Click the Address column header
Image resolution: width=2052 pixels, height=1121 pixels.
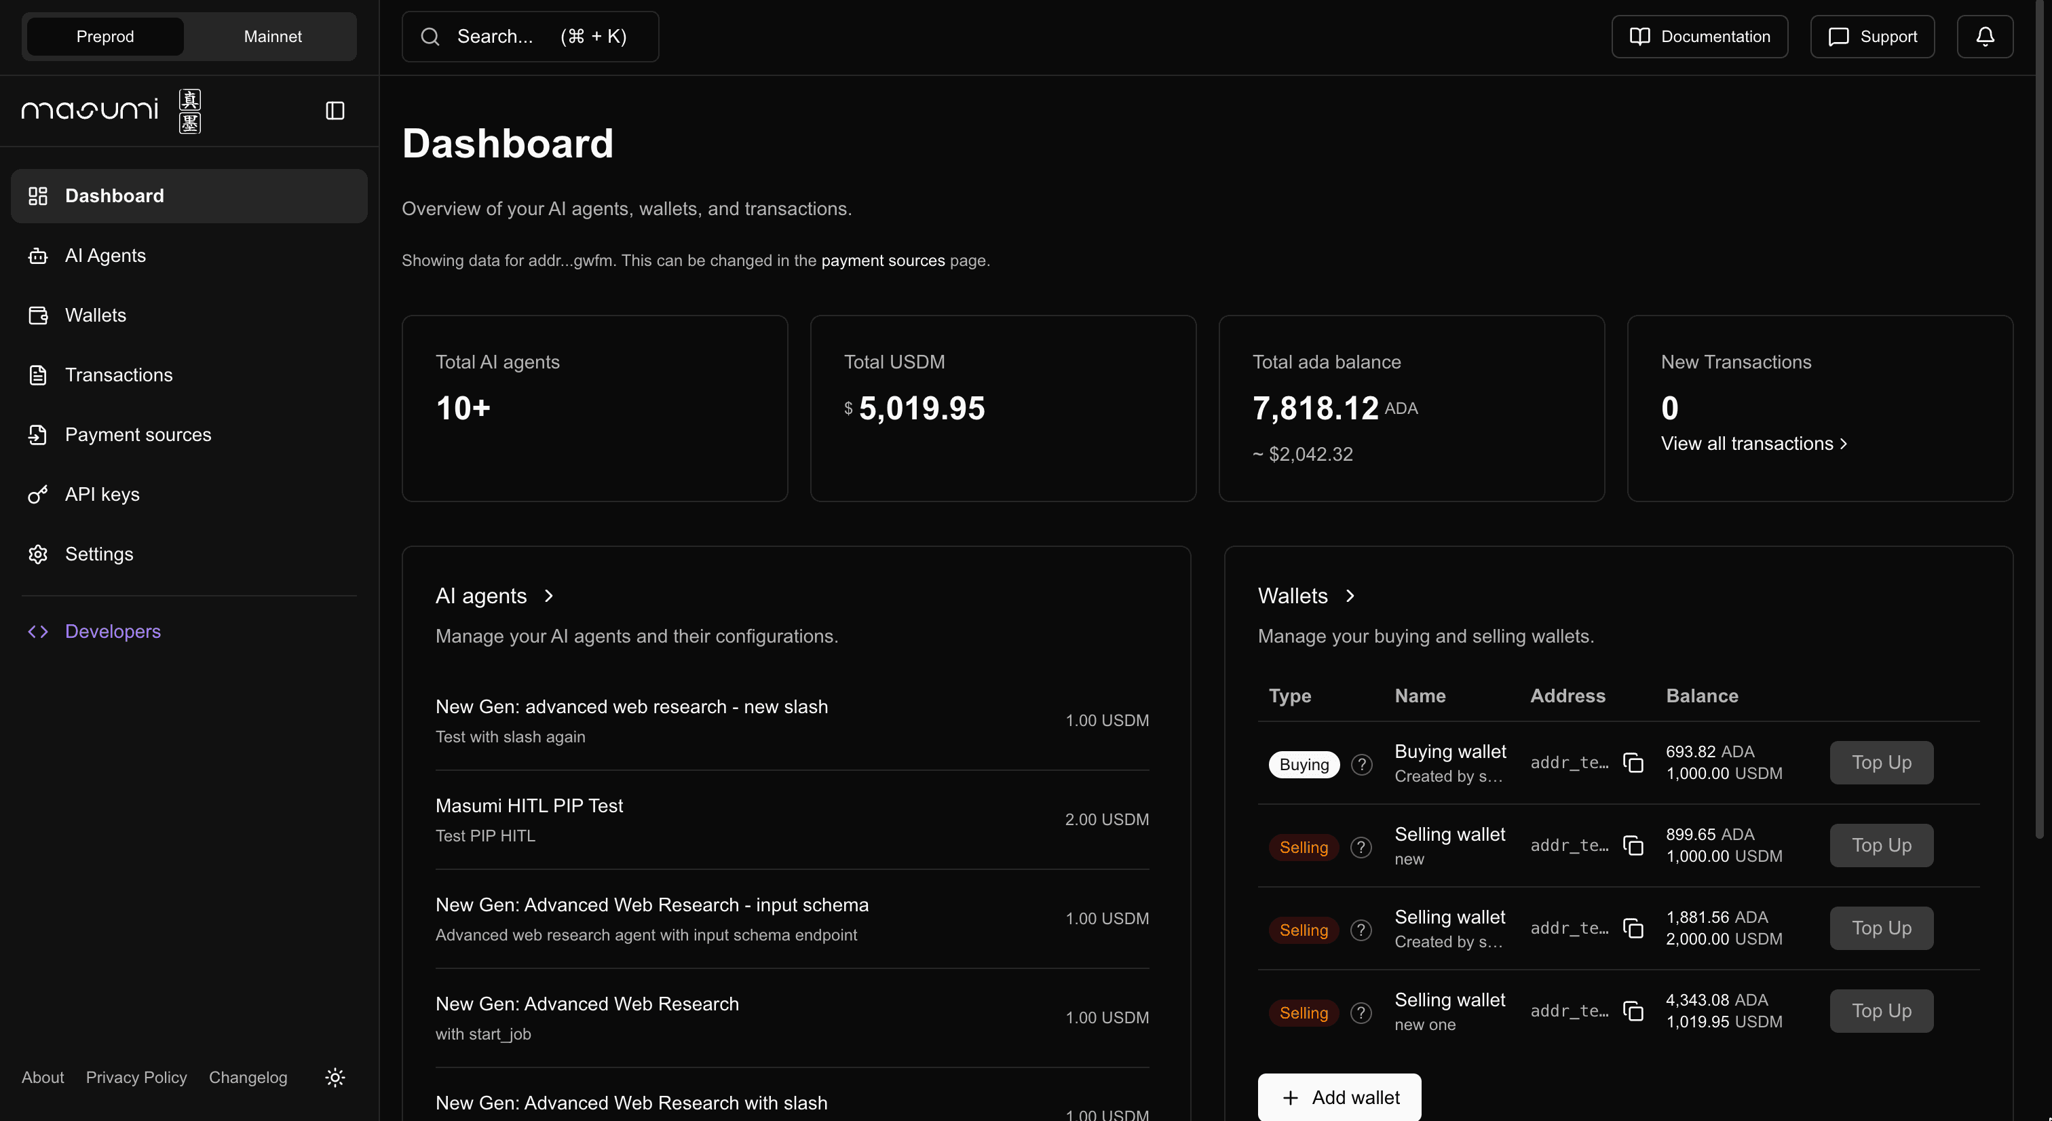point(1567,696)
